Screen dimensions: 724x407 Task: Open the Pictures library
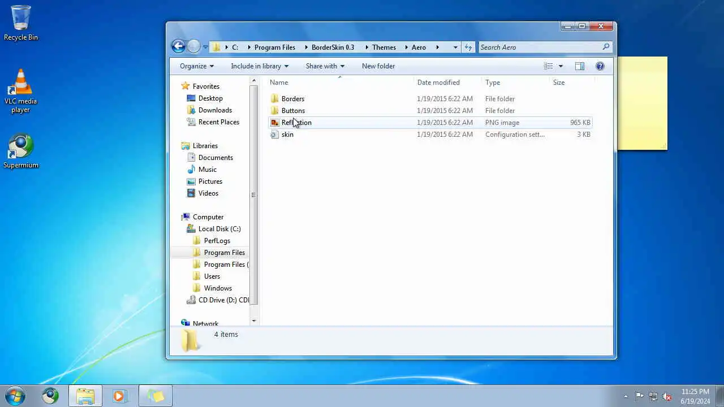click(210, 181)
